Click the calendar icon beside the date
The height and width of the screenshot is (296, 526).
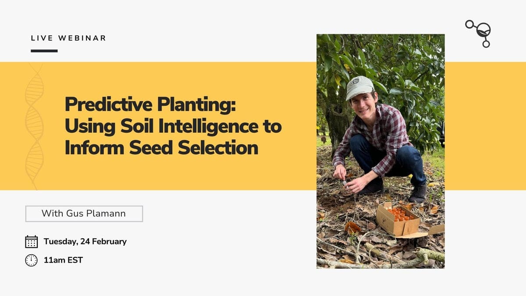pyautogui.click(x=31, y=242)
